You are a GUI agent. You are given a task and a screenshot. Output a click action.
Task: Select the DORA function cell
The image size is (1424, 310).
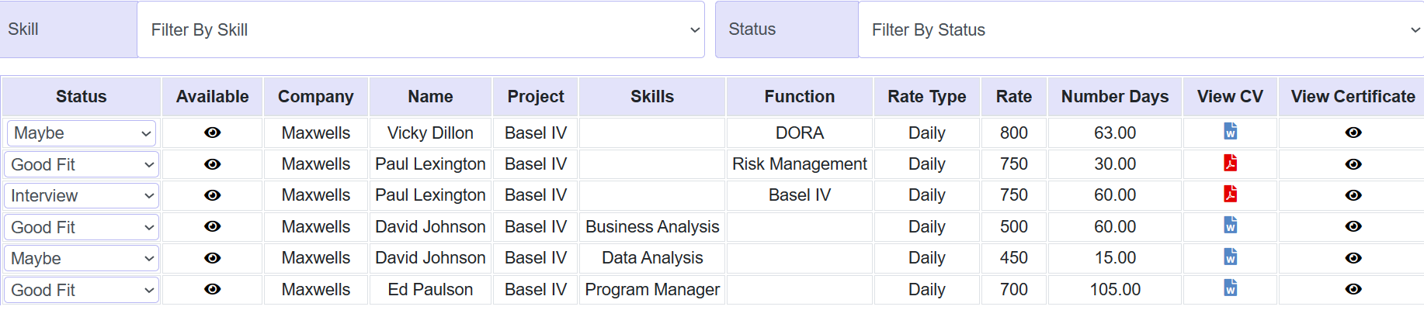800,133
